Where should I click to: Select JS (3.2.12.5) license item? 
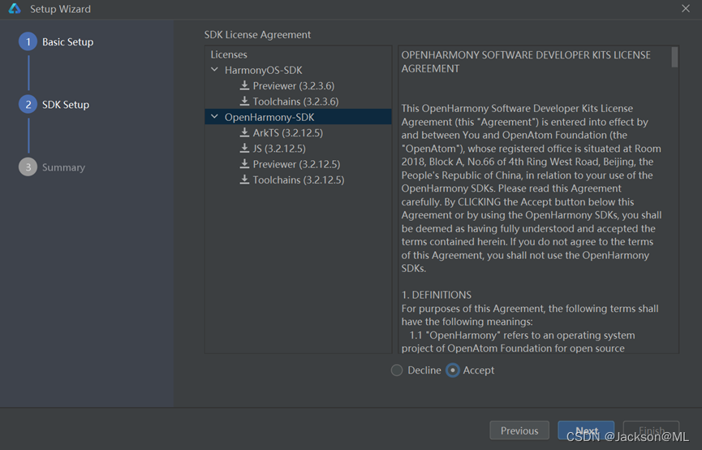click(x=279, y=149)
